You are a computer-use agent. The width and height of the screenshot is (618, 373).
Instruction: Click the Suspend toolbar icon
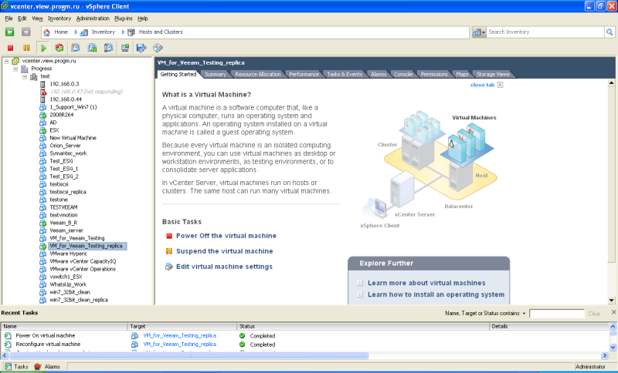(26, 48)
